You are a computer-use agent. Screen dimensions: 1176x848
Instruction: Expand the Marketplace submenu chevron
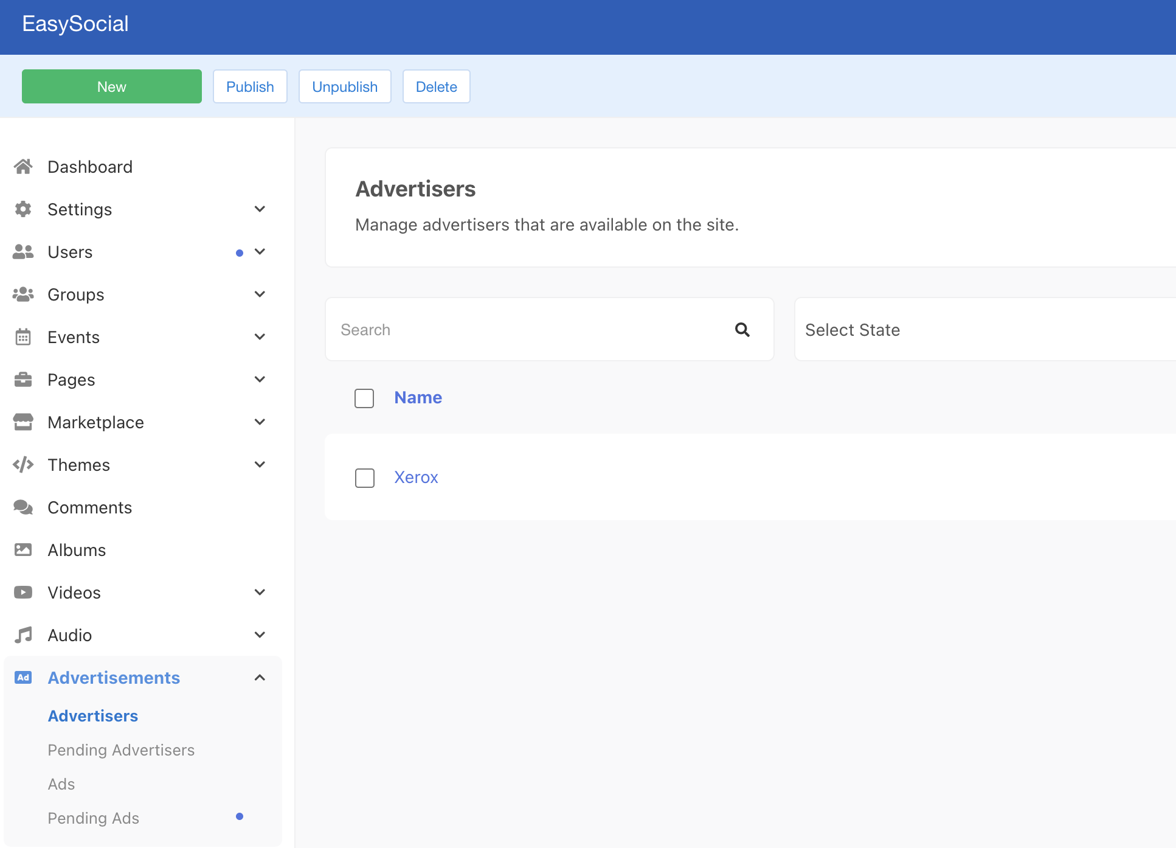click(x=260, y=422)
